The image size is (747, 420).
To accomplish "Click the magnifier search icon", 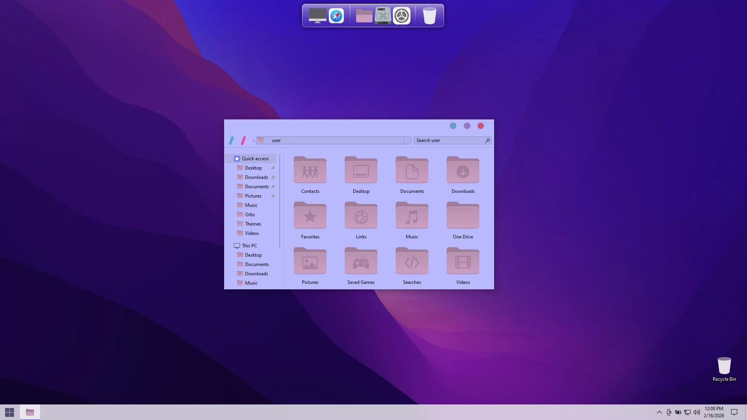I will [x=487, y=140].
